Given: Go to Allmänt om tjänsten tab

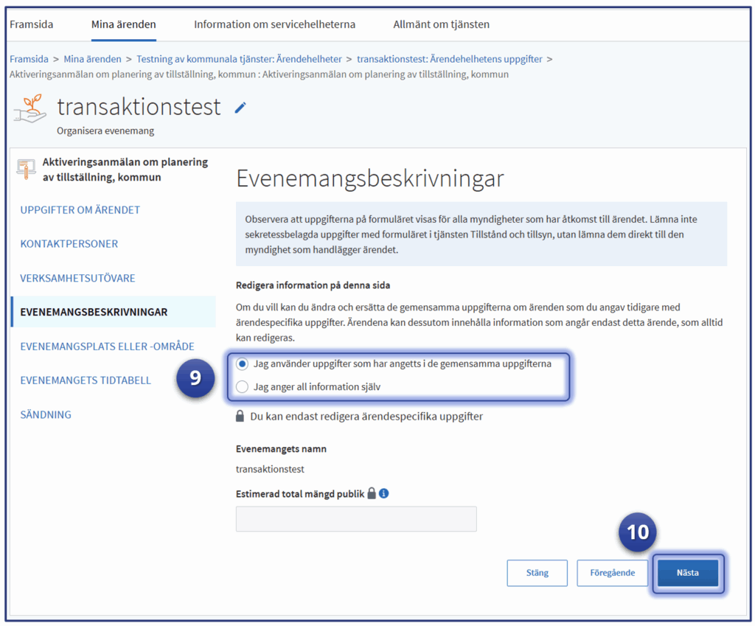Looking at the screenshot, I should (x=441, y=24).
